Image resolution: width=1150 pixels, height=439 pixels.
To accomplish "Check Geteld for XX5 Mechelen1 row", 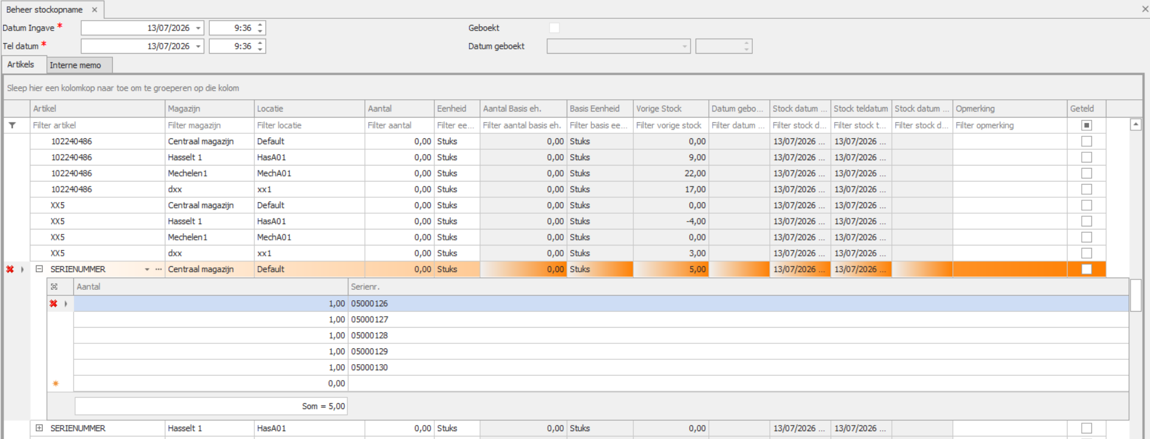I will pos(1087,237).
